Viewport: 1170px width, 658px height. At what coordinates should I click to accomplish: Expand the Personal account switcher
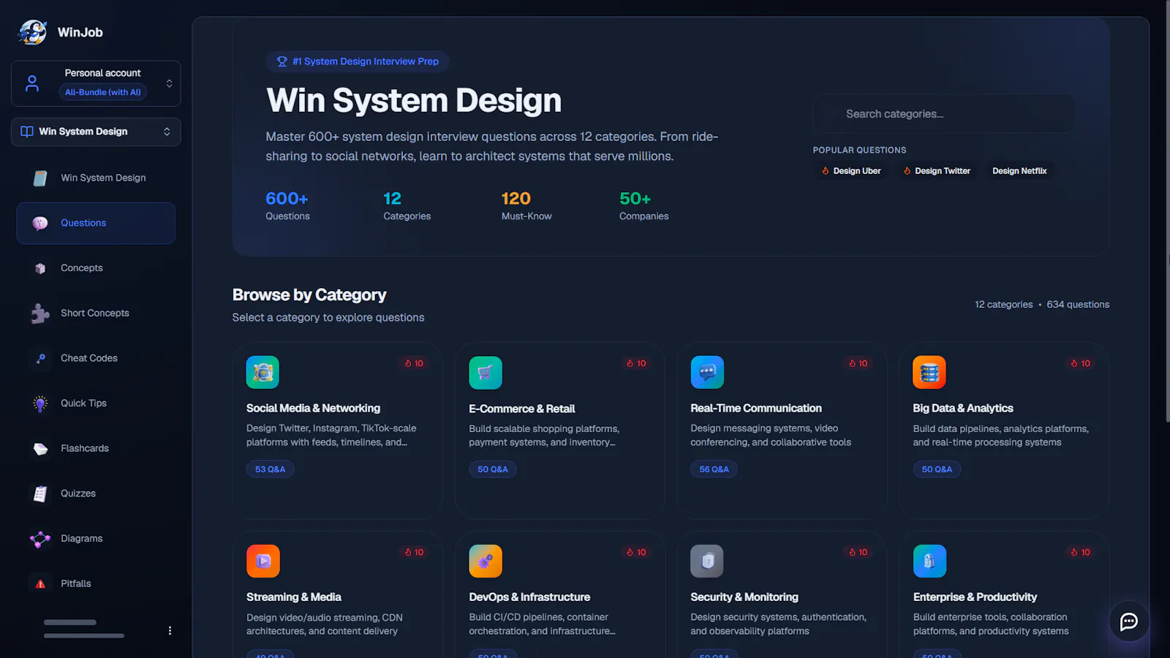96,83
